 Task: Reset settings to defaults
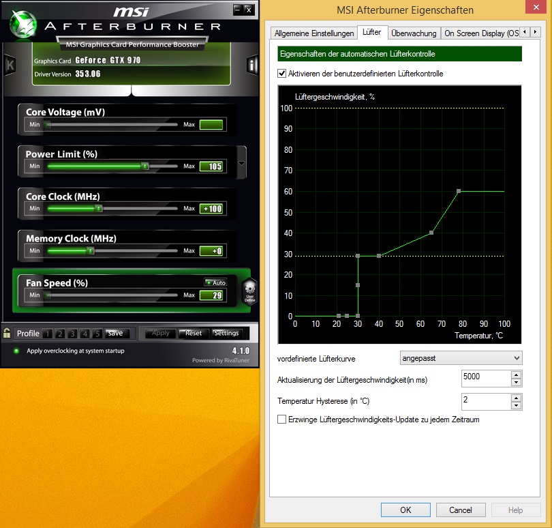194,333
